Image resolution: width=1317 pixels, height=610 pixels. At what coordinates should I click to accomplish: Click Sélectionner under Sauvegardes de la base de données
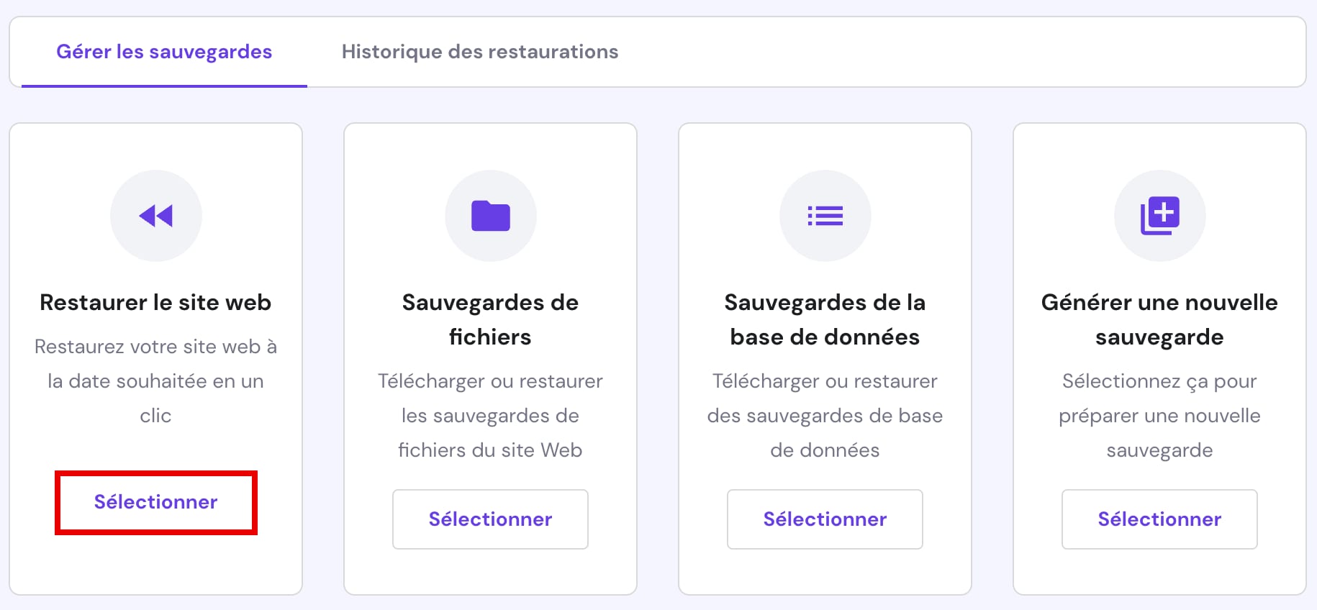click(825, 519)
